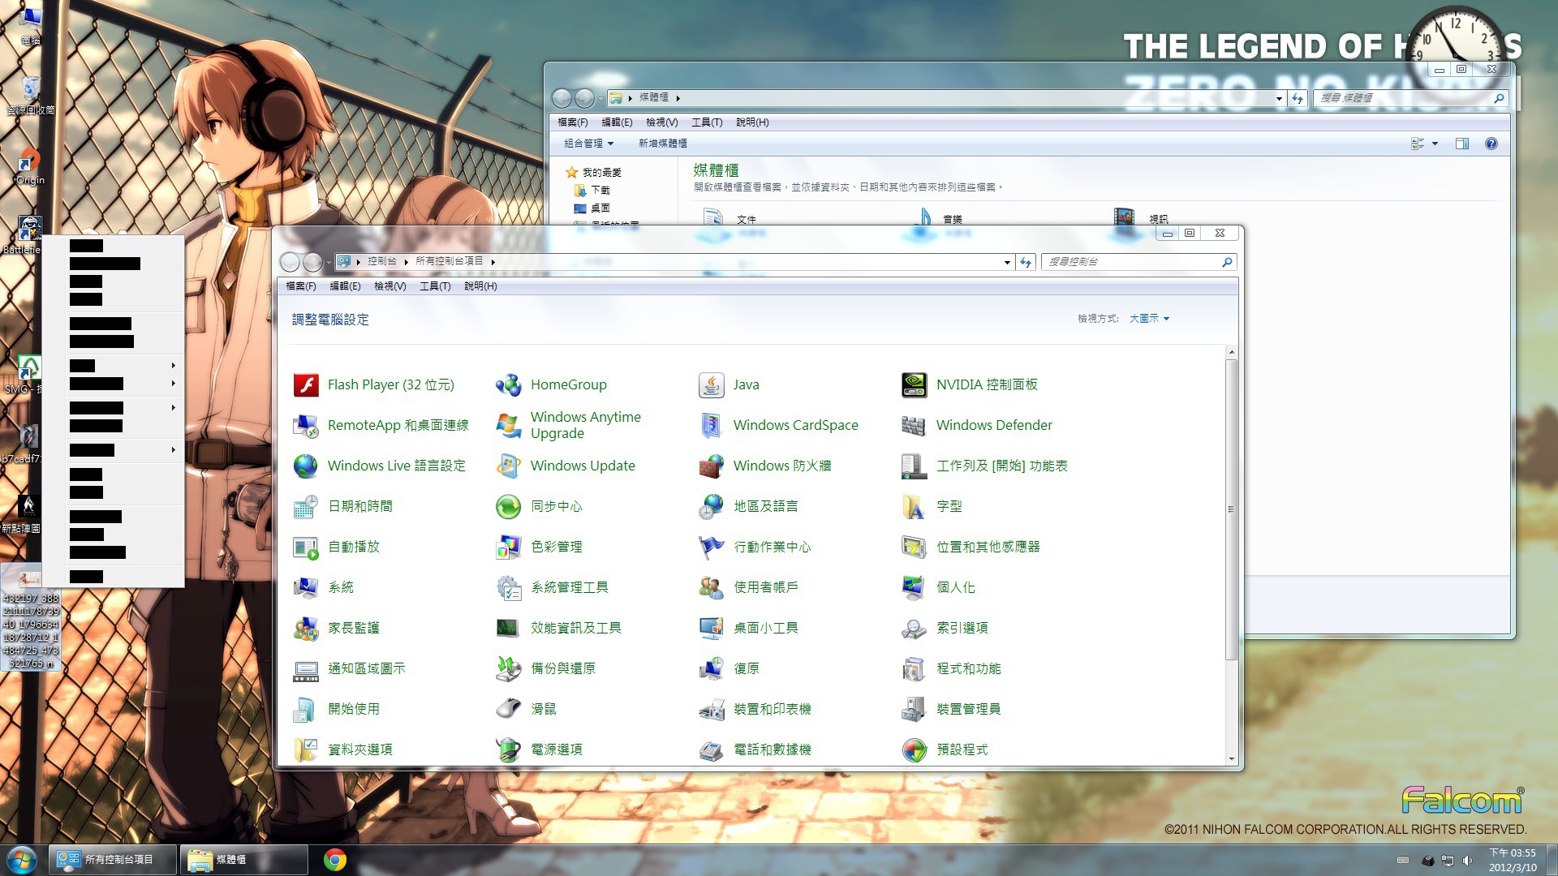
Task: Expand 媒體櫃 address bar history dropdown
Action: 1279,98
